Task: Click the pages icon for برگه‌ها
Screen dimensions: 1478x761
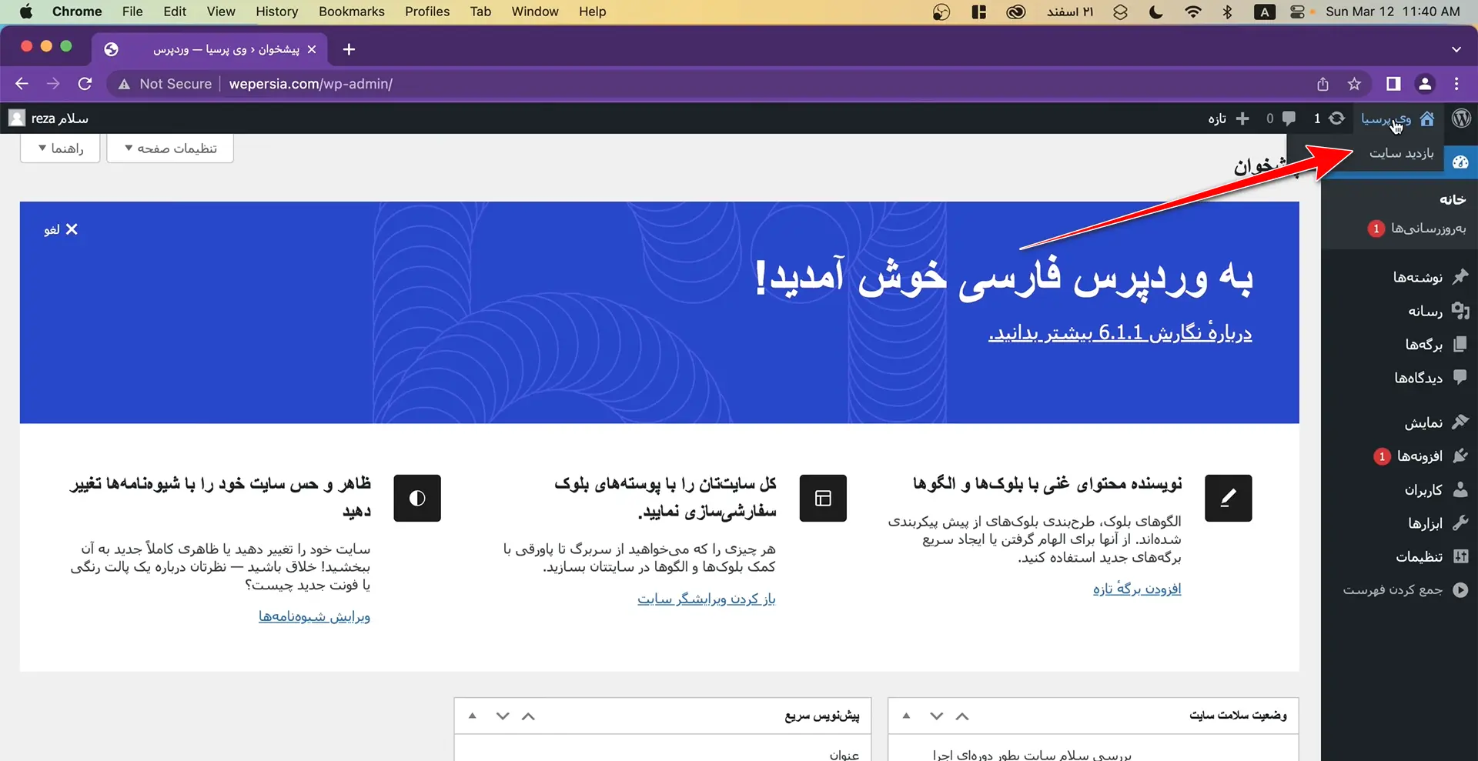Action: pyautogui.click(x=1460, y=344)
